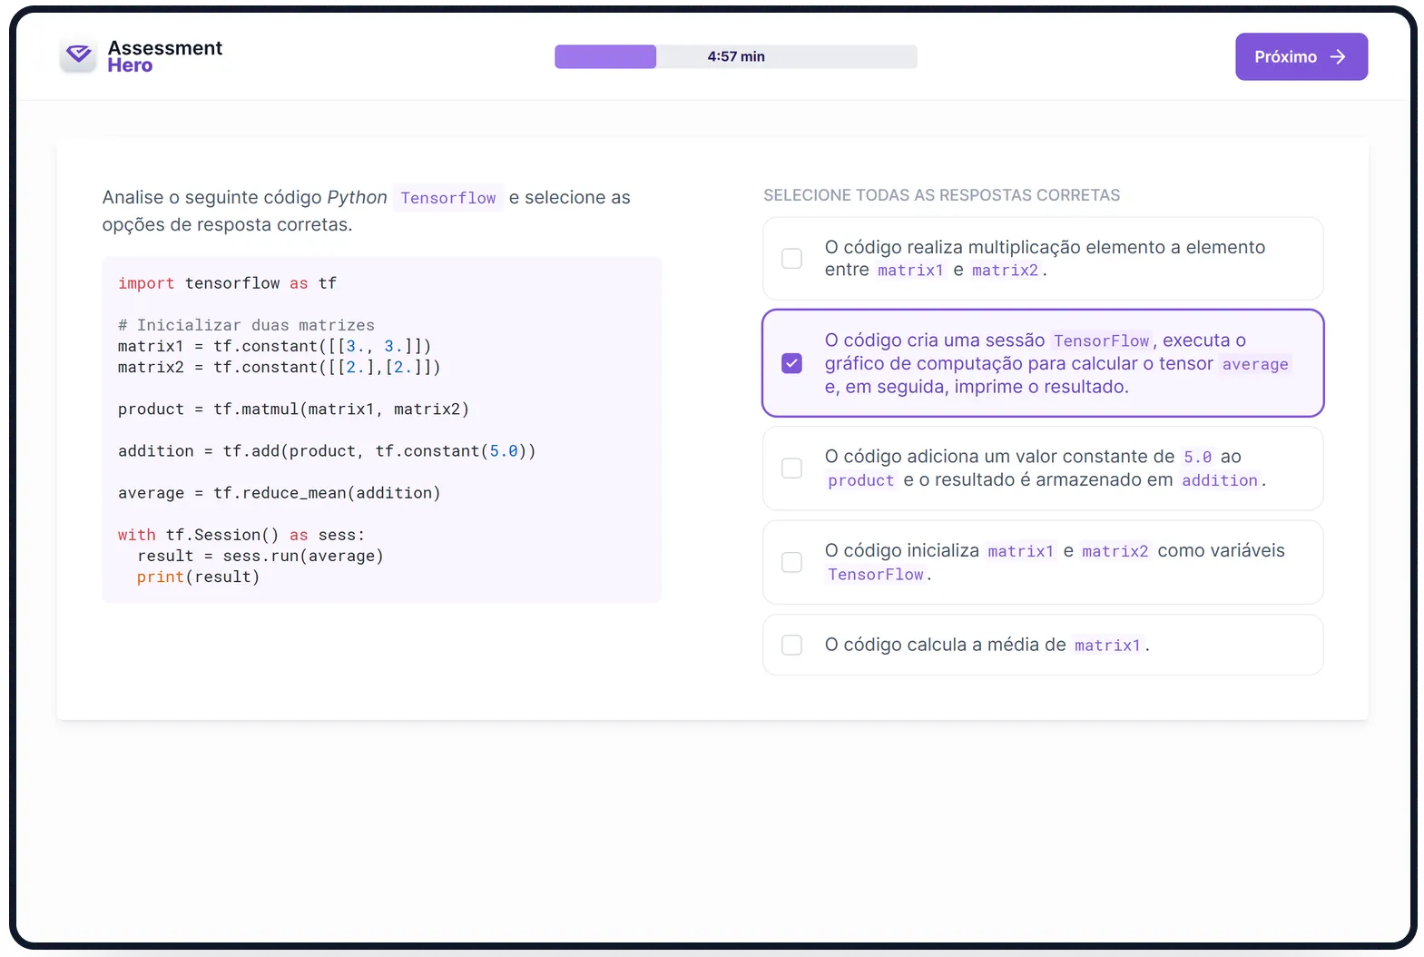
Task: Click the Assessment Hero logo icon
Action: tap(79, 56)
